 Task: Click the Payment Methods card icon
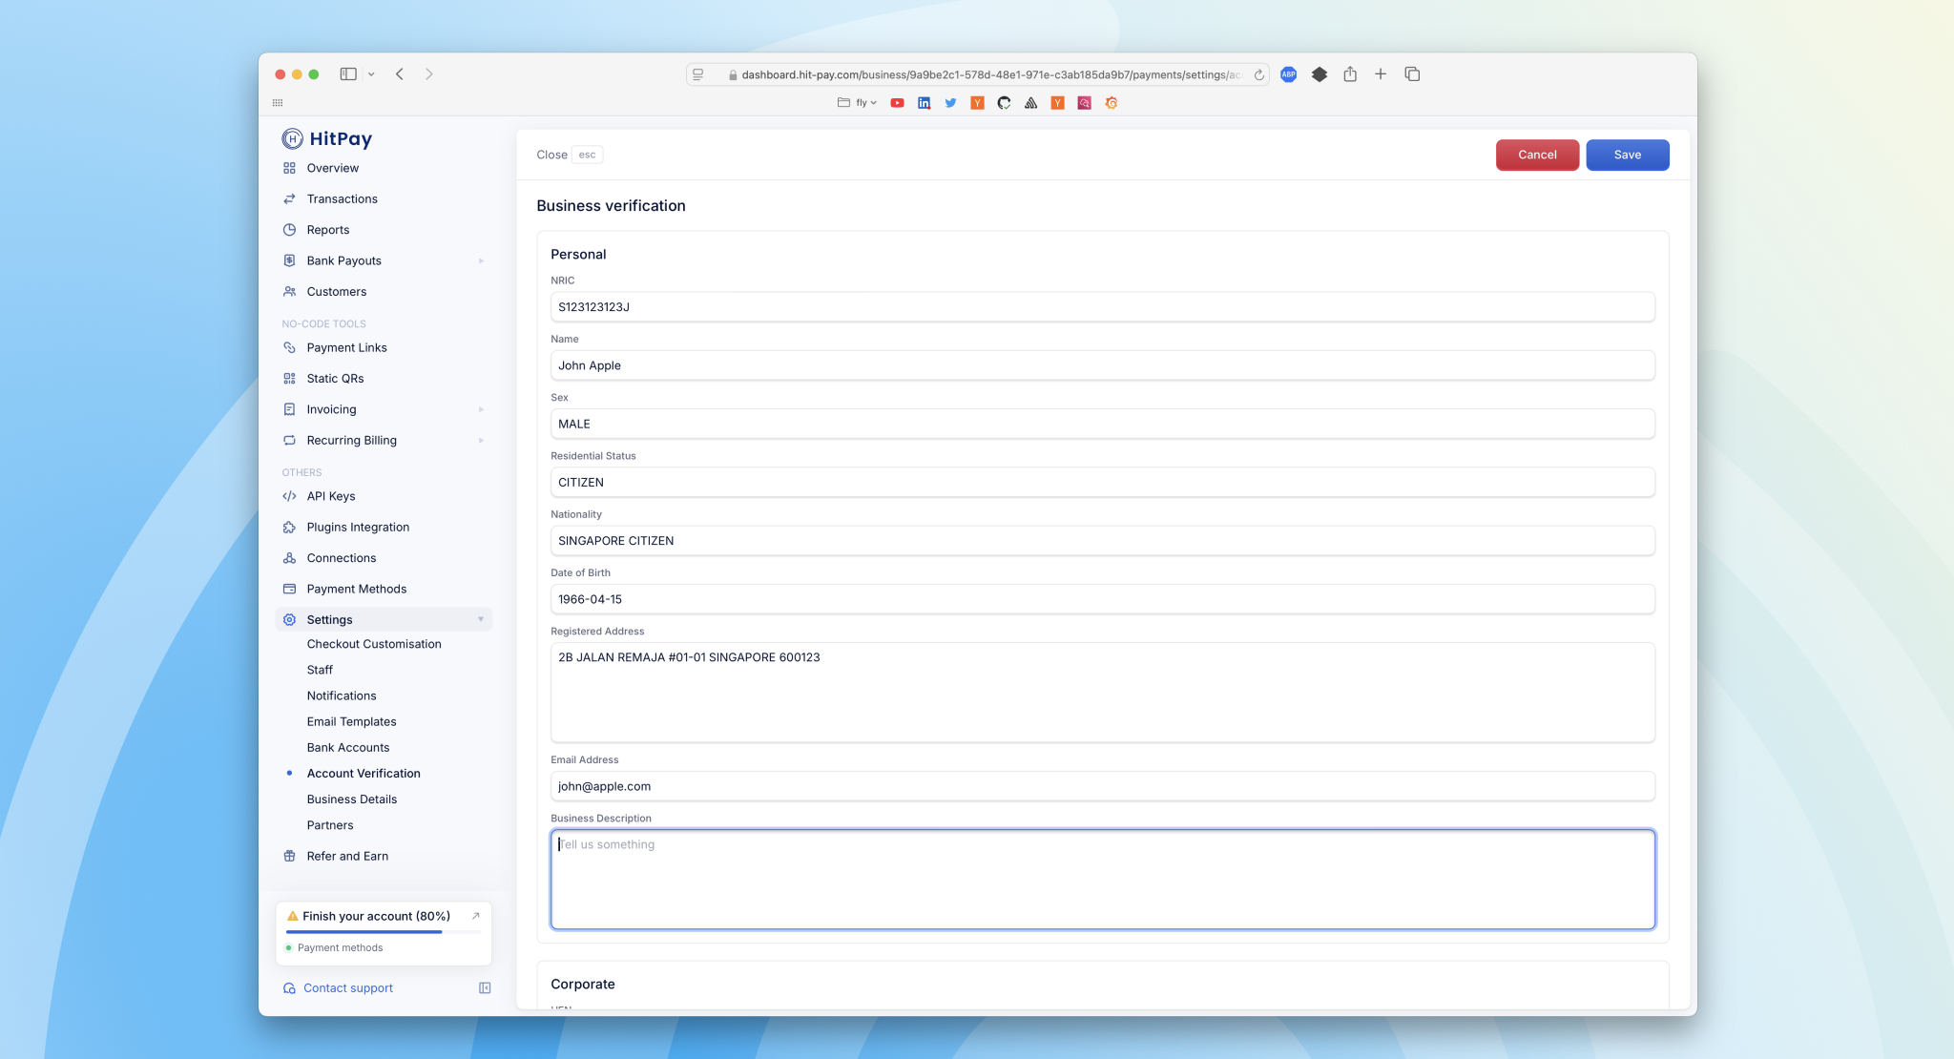pos(289,589)
